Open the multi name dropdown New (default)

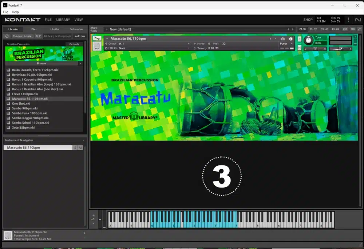(x=106, y=29)
